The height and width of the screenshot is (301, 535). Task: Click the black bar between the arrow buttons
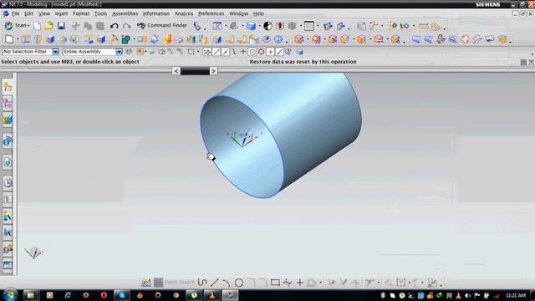tap(195, 71)
